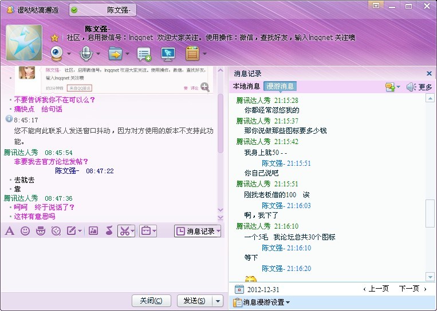Screen dimensions: 437x311
Task: Open the magic emoticons icon
Action: tap(41, 231)
